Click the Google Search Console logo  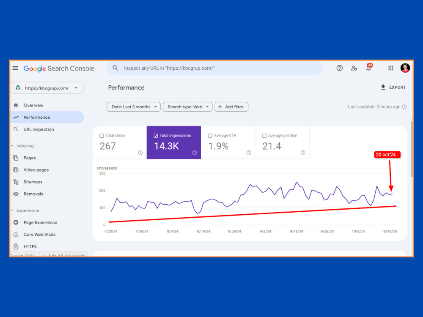pos(59,68)
